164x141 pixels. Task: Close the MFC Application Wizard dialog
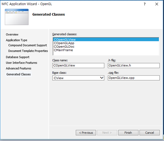point(157,4)
